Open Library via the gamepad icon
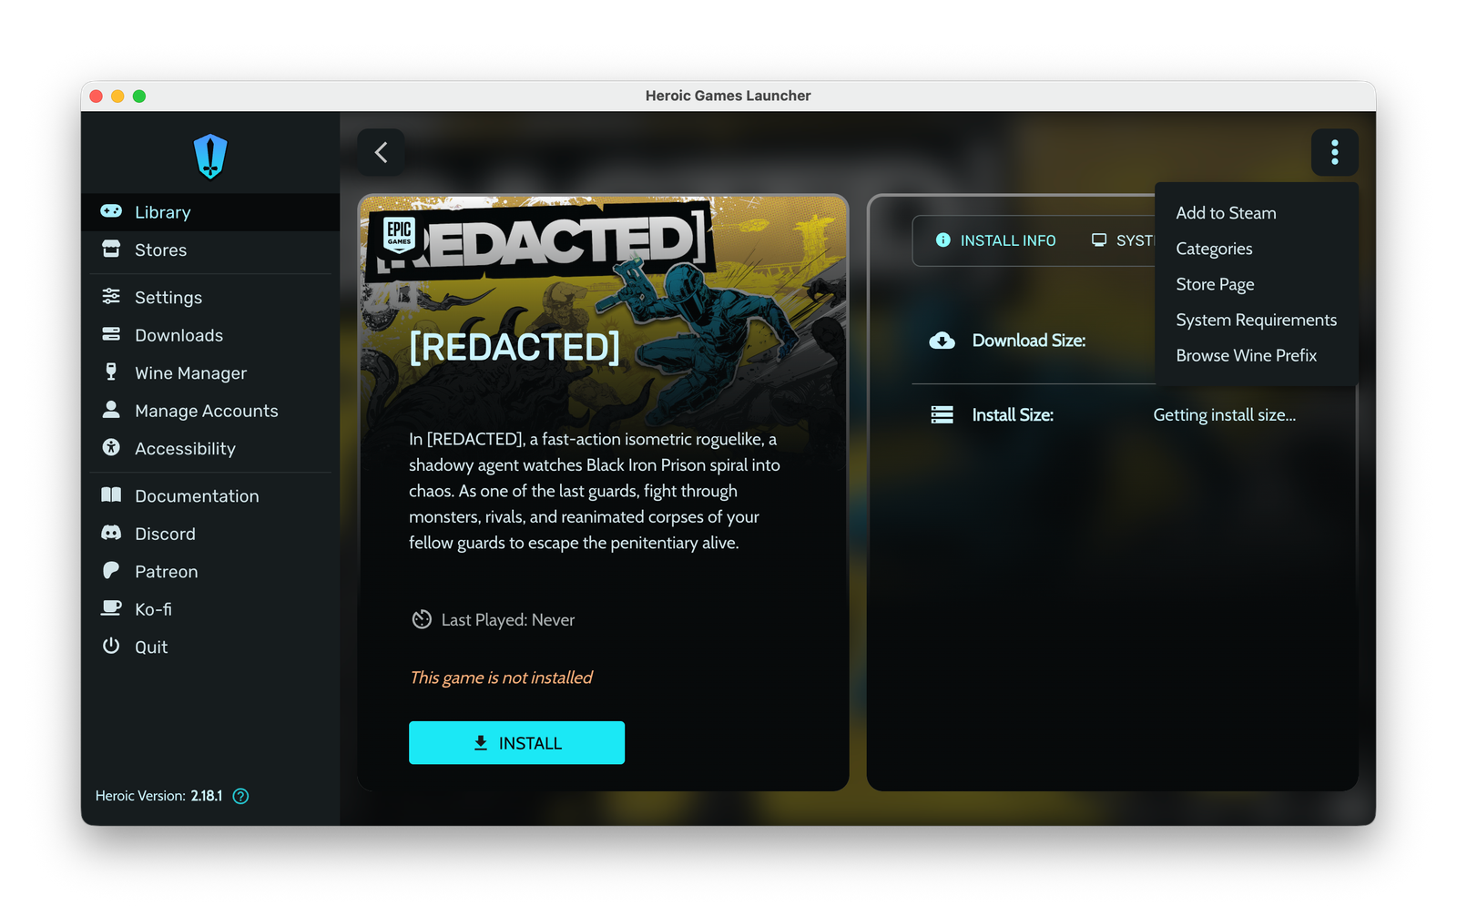Image resolution: width=1457 pixels, height=907 pixels. point(111,211)
